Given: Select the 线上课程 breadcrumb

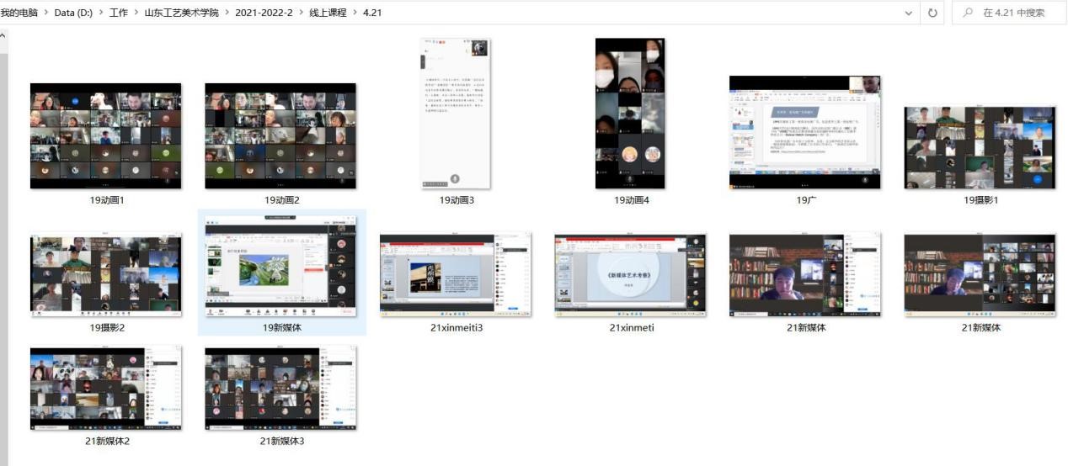Looking at the screenshot, I should pyautogui.click(x=327, y=13).
